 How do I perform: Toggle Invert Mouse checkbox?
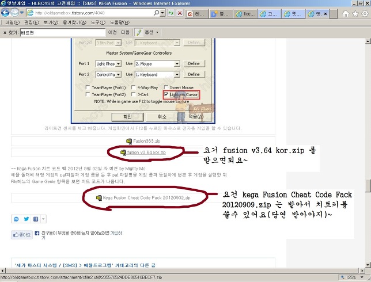pyautogui.click(x=166, y=87)
